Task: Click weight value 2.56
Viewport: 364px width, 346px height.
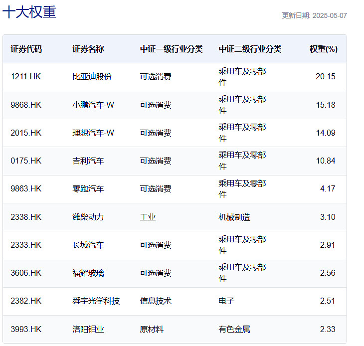Action: [x=328, y=273]
